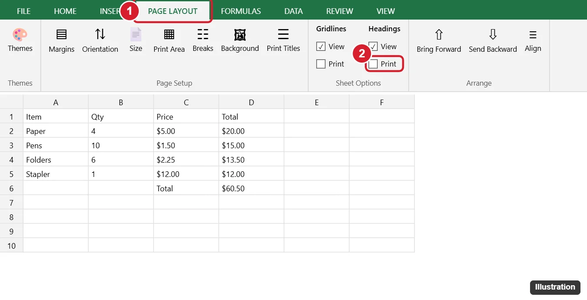Viewport: 587px width, 300px height.
Task: Select the cell containing 'Item'
Action: pos(56,117)
